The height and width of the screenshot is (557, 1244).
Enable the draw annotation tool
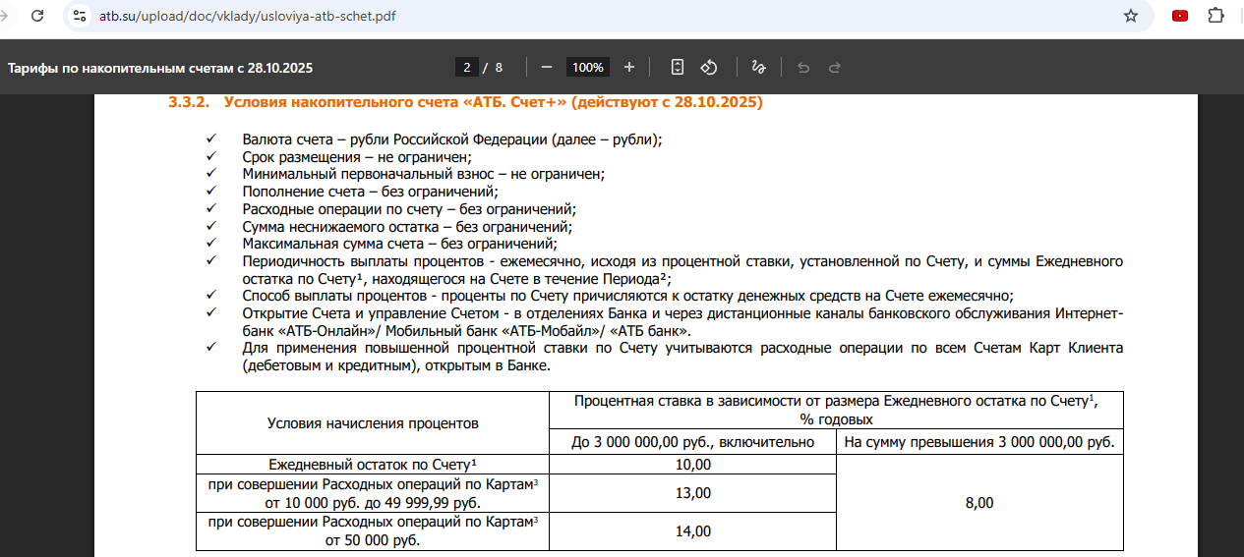[x=758, y=67]
